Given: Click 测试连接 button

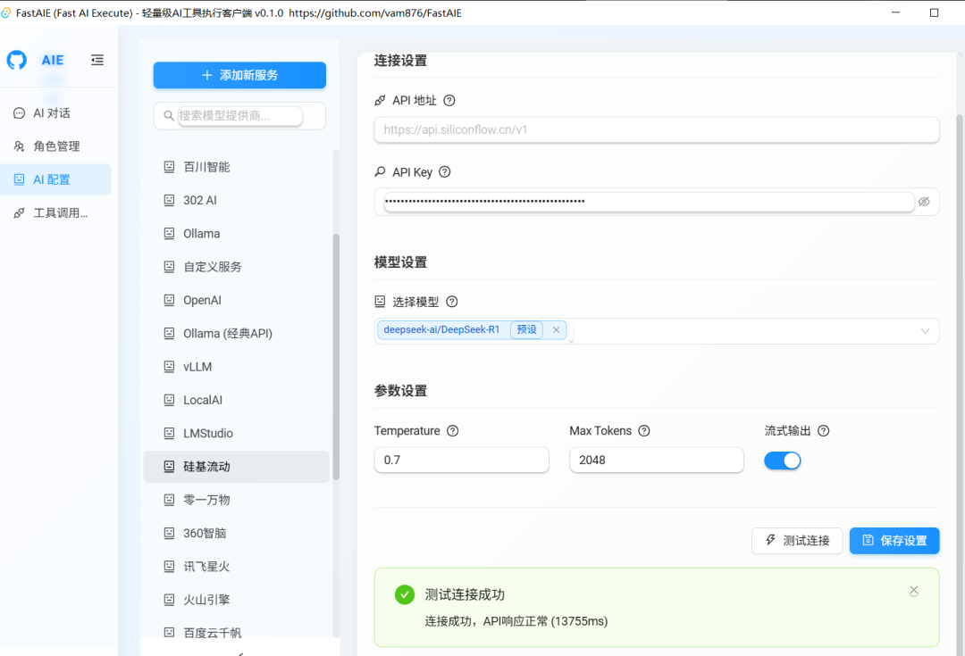Looking at the screenshot, I should 797,540.
